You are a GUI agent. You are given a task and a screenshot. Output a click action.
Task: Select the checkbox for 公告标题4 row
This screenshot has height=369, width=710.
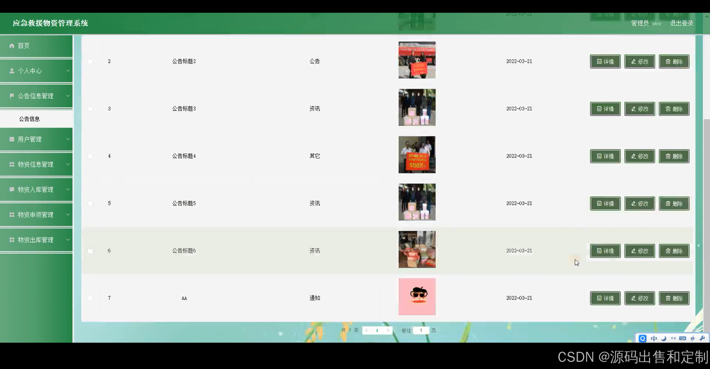tap(90, 156)
